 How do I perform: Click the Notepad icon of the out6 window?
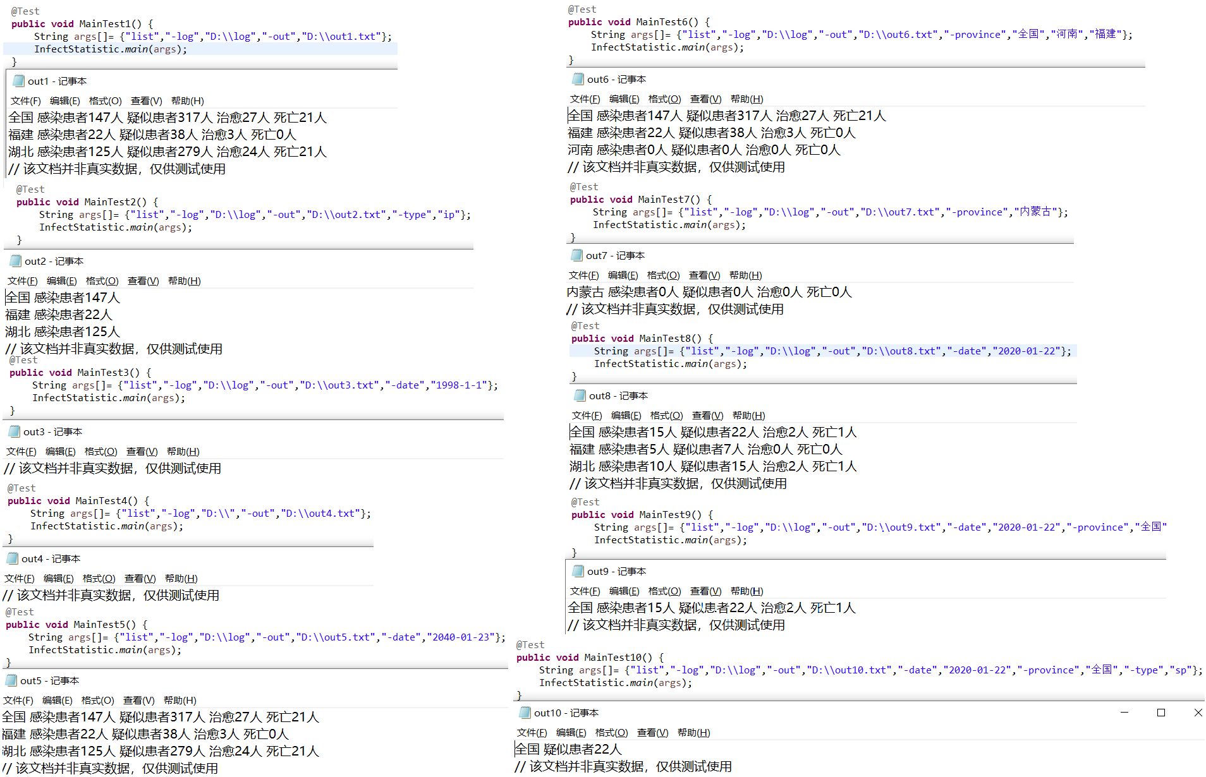pos(578,79)
